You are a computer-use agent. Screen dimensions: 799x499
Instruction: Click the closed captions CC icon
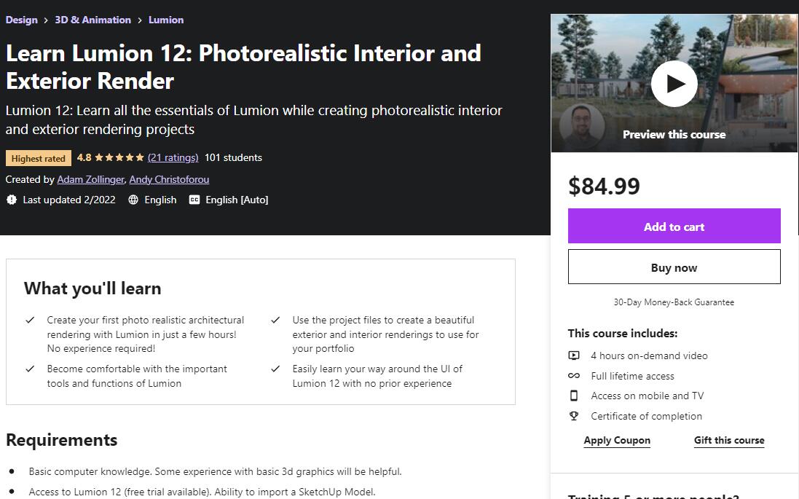click(194, 200)
